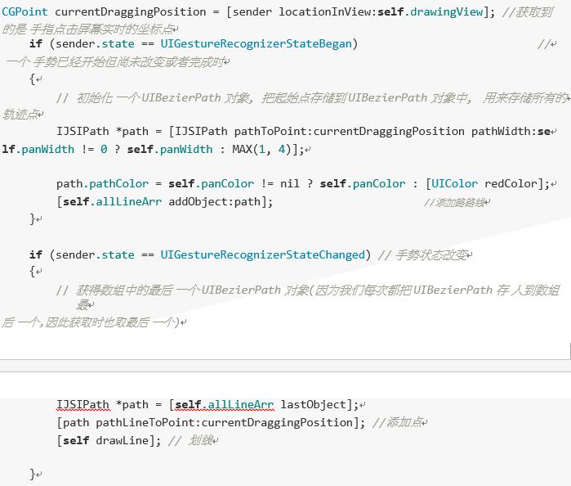Click the word CGPoint in first line
571x486 pixels.
click(25, 11)
